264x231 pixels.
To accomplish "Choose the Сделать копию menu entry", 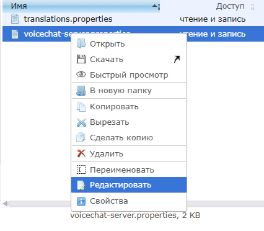I will tap(129, 138).
